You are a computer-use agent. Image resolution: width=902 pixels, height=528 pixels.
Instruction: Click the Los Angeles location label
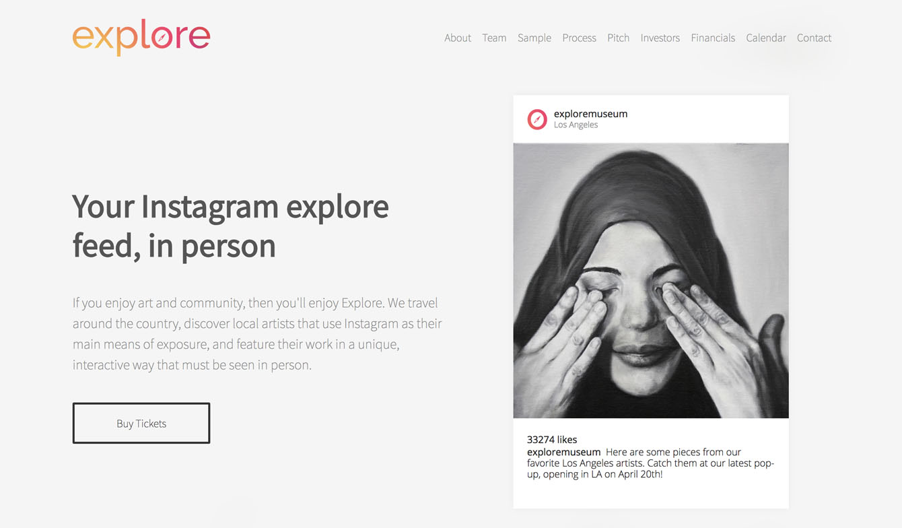coord(576,125)
